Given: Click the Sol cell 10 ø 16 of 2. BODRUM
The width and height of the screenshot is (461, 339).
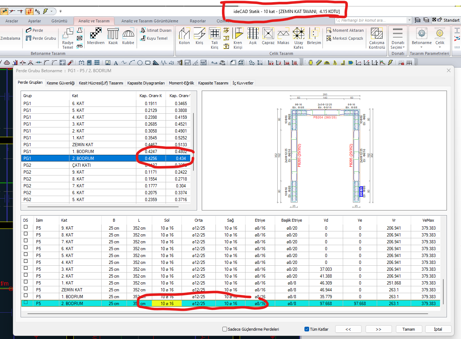Looking at the screenshot, I should pyautogui.click(x=167, y=304).
